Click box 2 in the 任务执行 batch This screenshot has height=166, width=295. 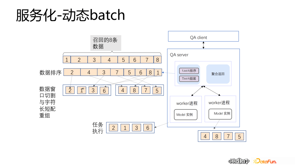[113, 128]
